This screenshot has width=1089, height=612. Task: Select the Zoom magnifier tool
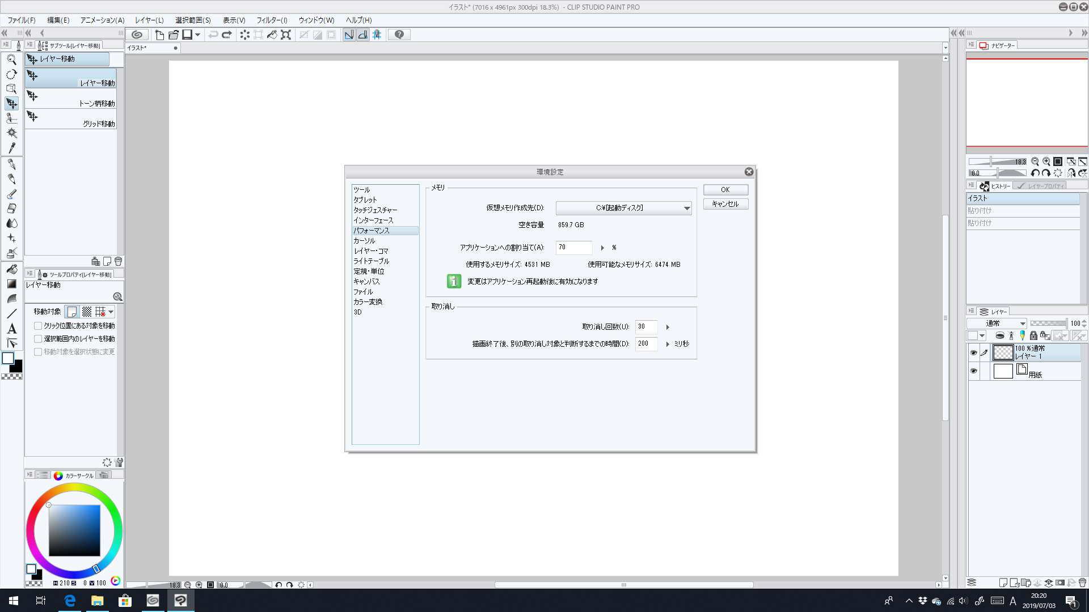[11, 59]
